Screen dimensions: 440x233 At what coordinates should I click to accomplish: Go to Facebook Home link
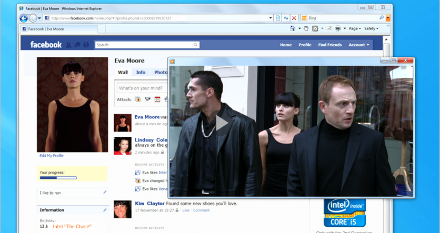[x=286, y=45]
